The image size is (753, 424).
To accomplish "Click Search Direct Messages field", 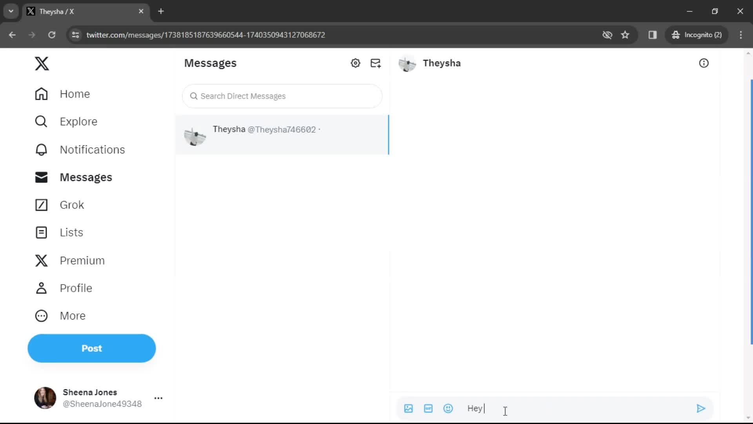I will 282,96.
